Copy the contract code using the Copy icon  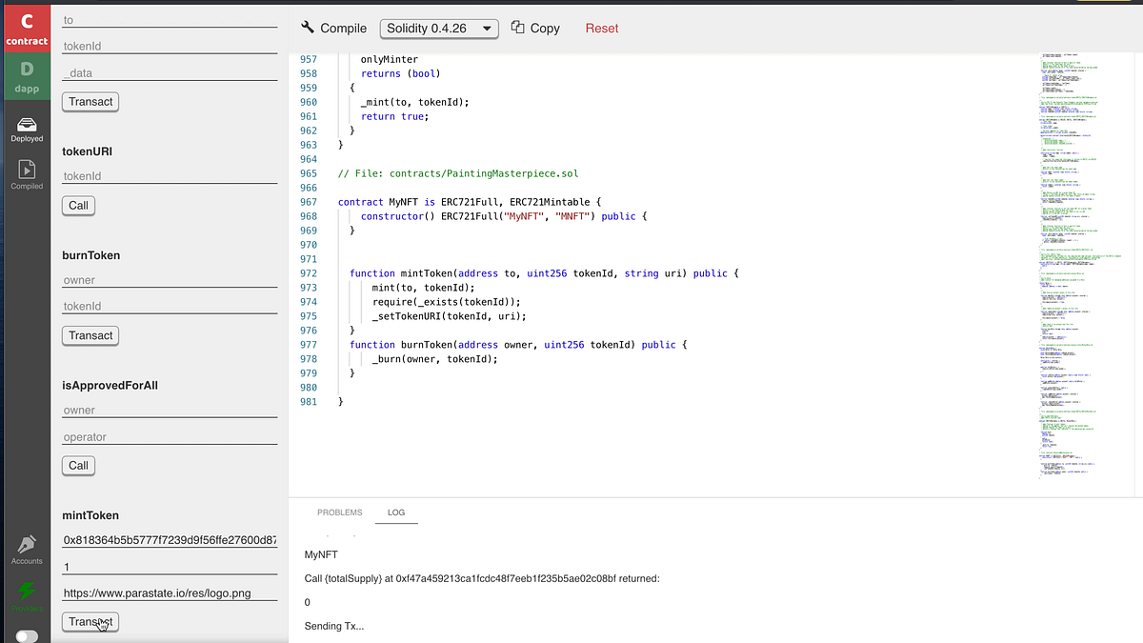click(516, 28)
